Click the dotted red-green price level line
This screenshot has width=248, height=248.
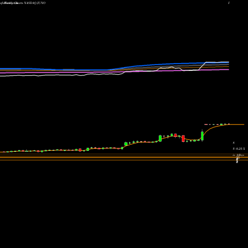(x=217, y=124)
